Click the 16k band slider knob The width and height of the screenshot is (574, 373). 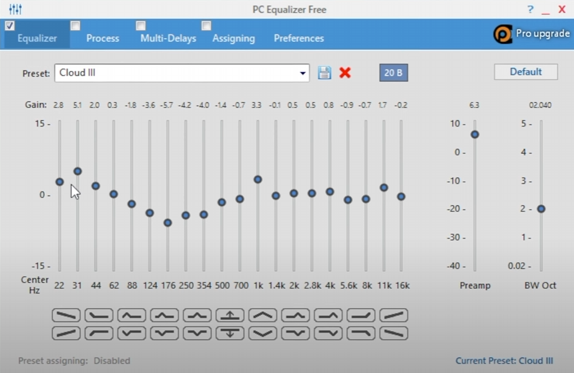401,197
